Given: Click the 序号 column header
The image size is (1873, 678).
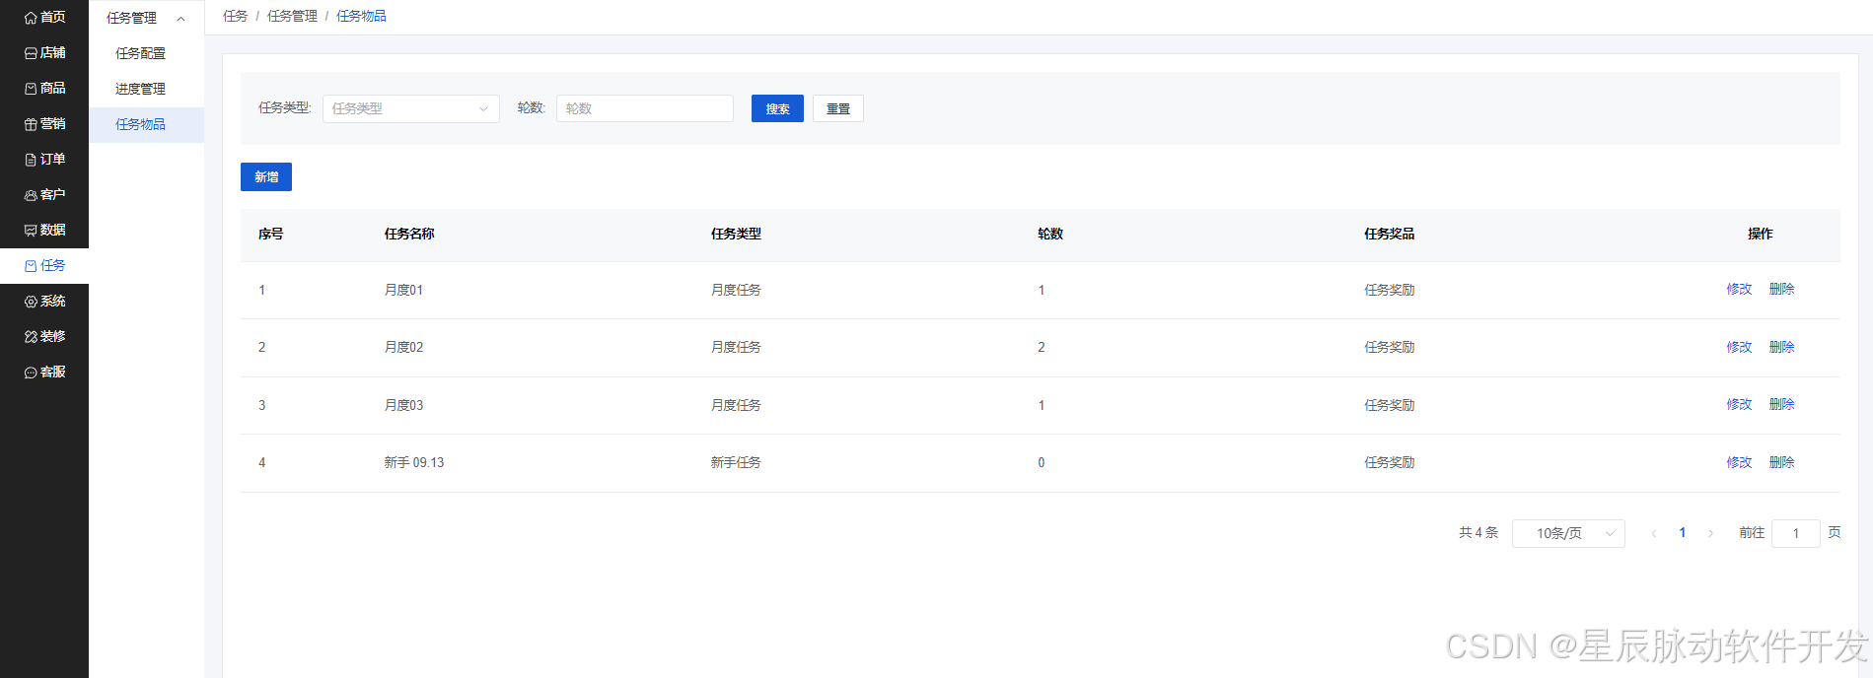Looking at the screenshot, I should [270, 235].
